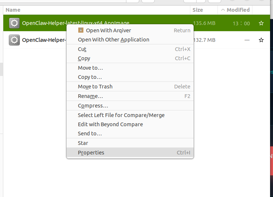Click the gear icon of the first AppImage file
Viewport: 273px width, 197px height.
14,23
